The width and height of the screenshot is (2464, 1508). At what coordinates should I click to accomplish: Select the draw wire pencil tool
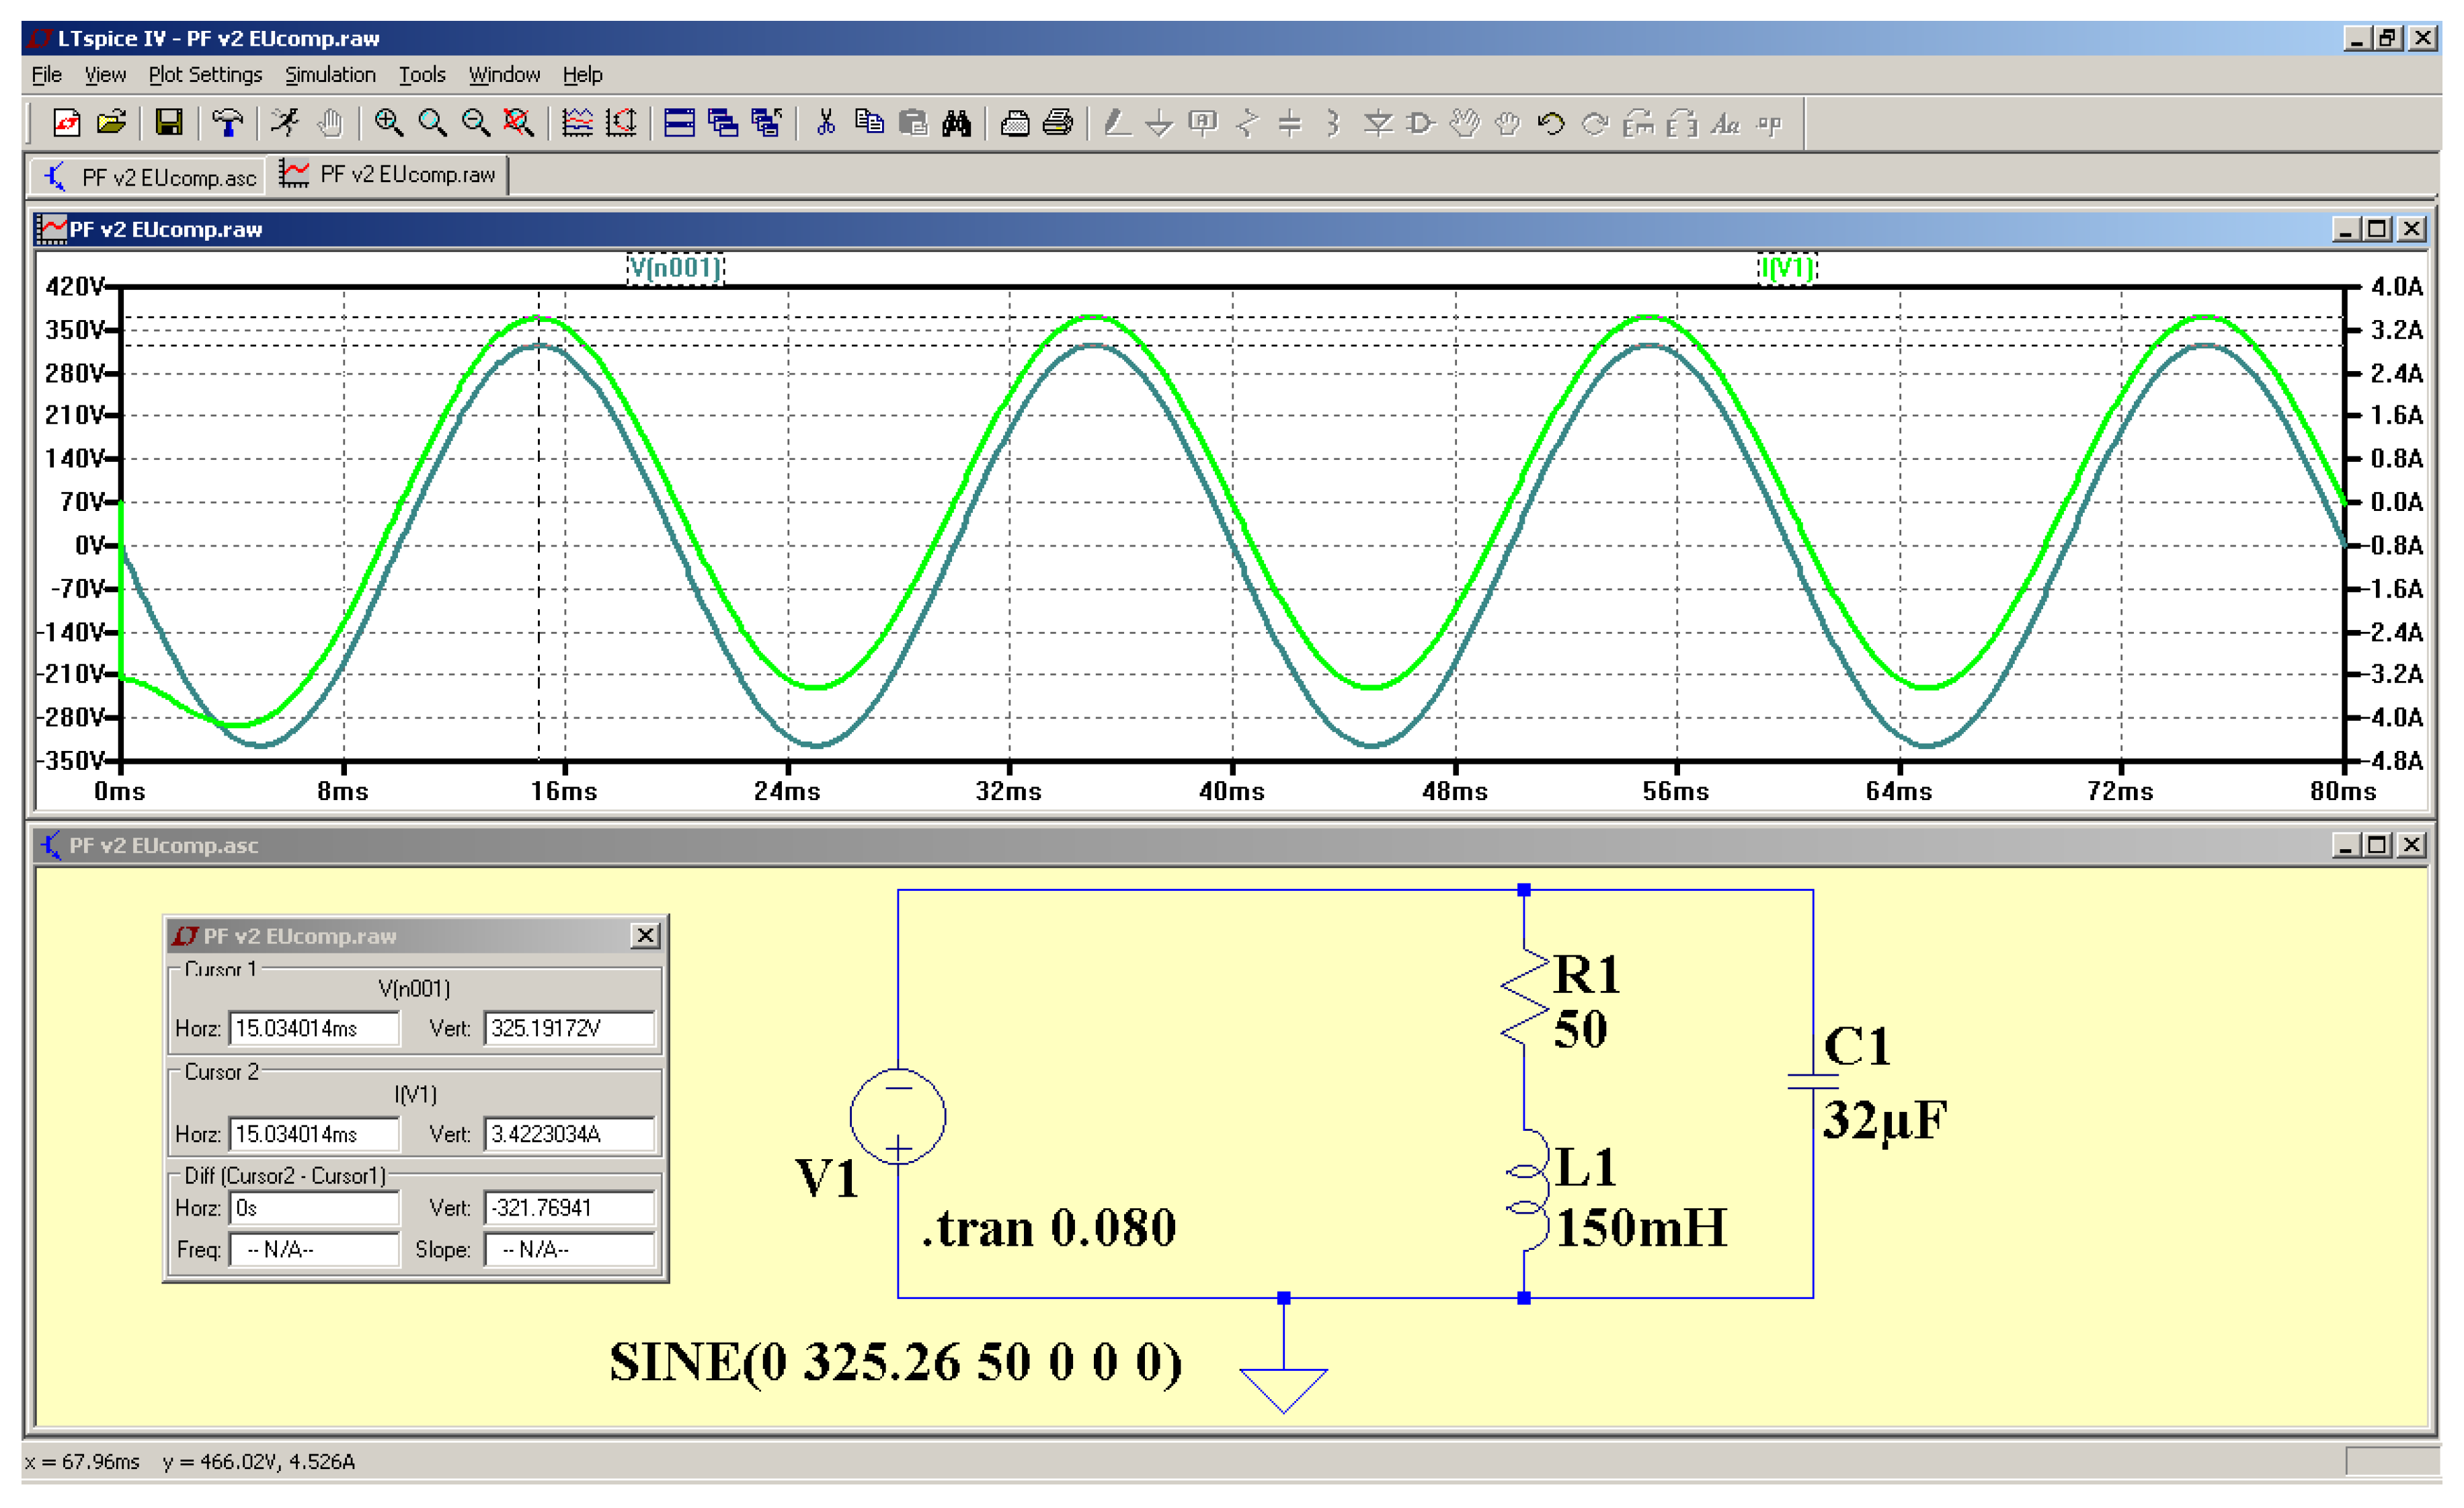pos(1116,123)
